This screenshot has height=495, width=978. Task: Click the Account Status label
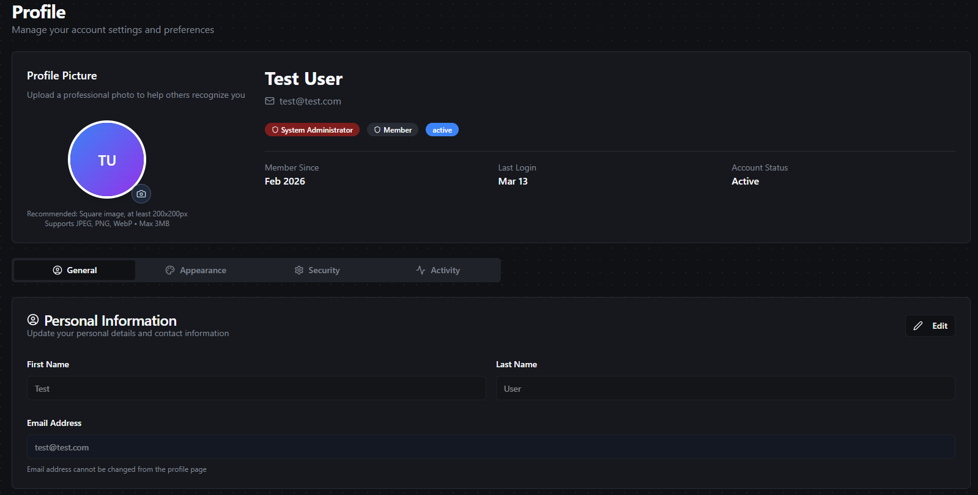(760, 167)
